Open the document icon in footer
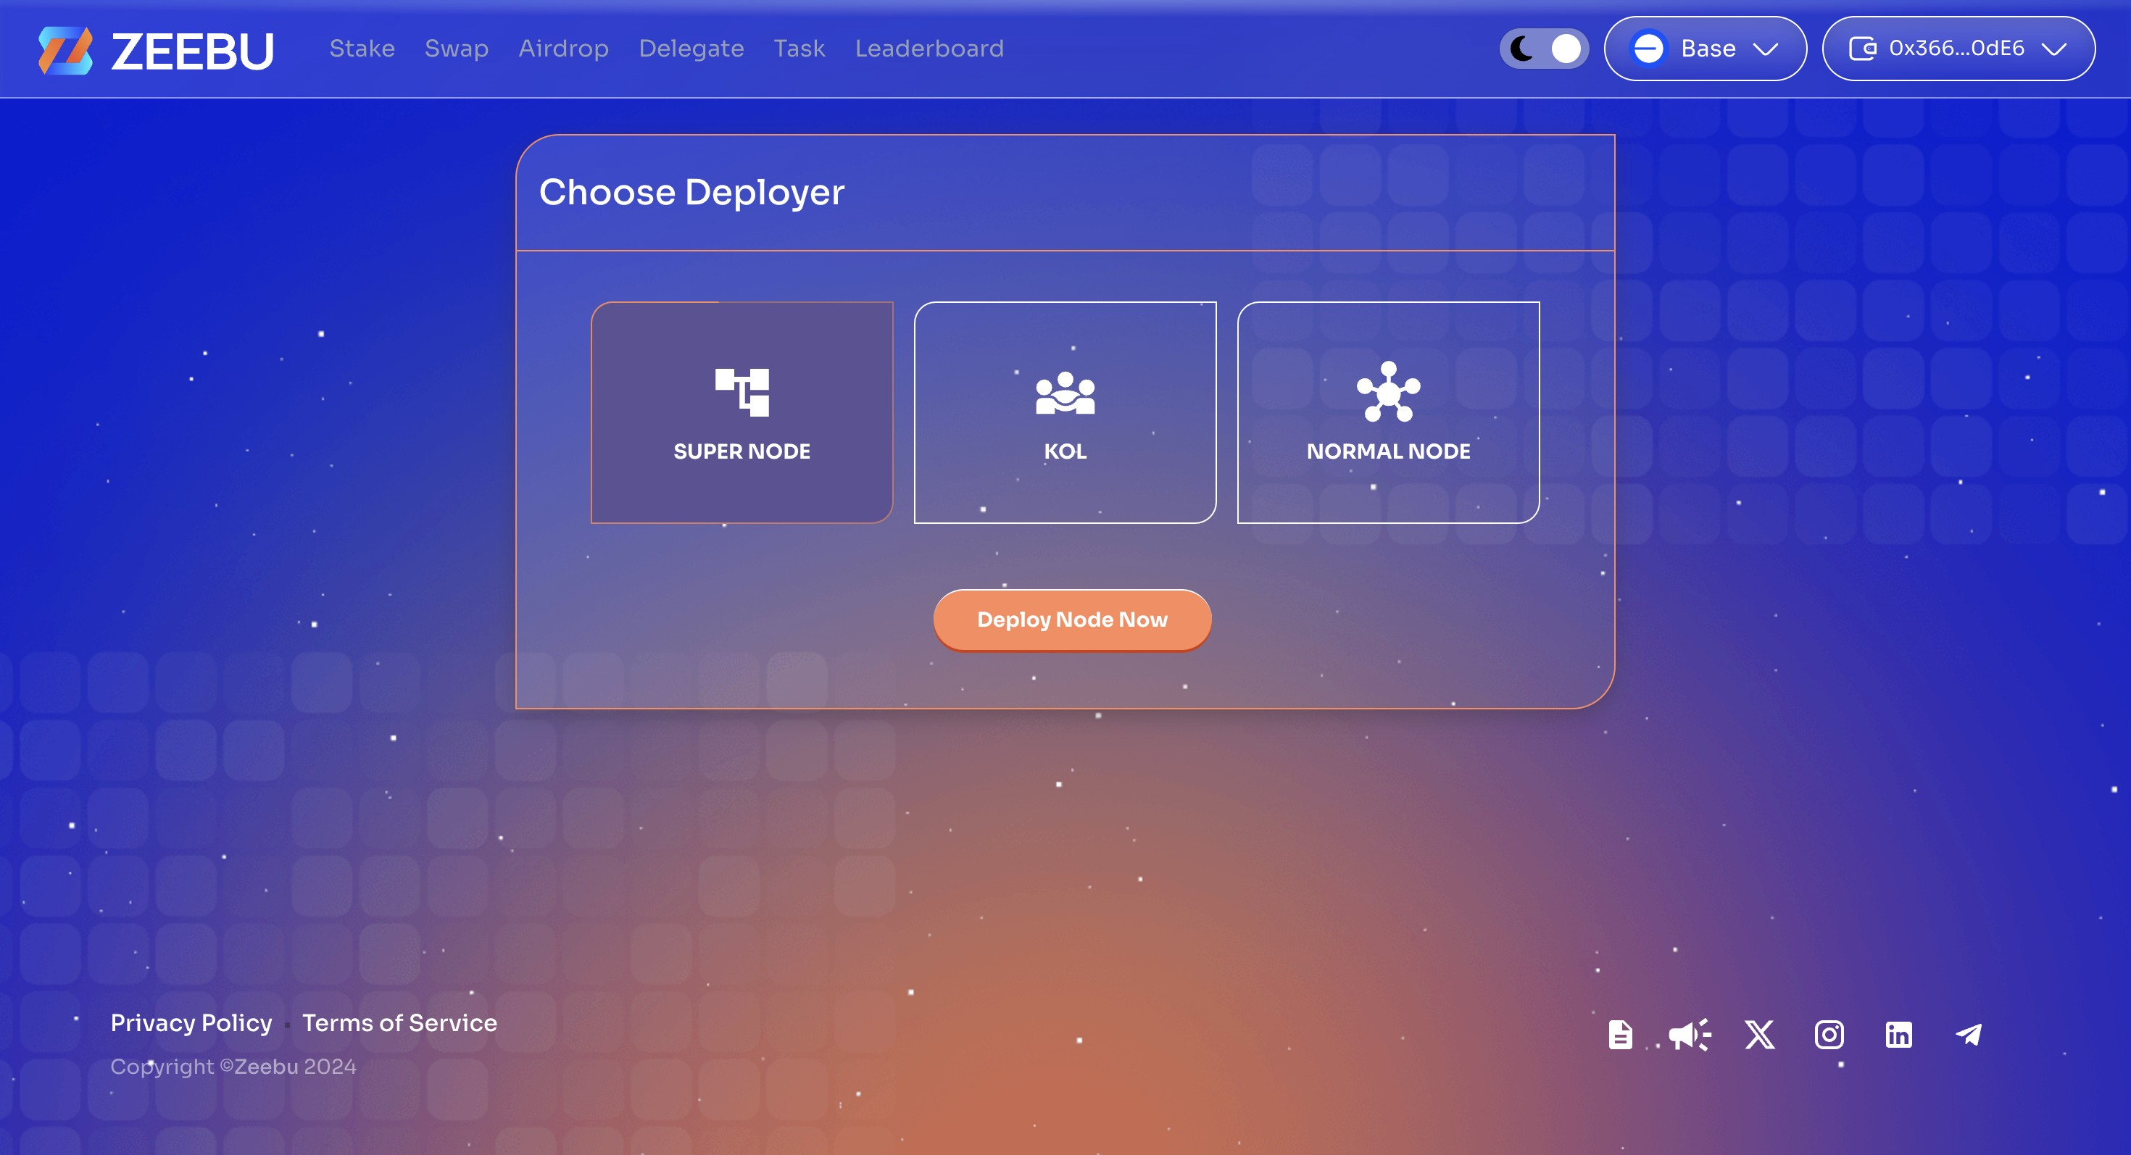The width and height of the screenshot is (2131, 1155). point(1620,1034)
